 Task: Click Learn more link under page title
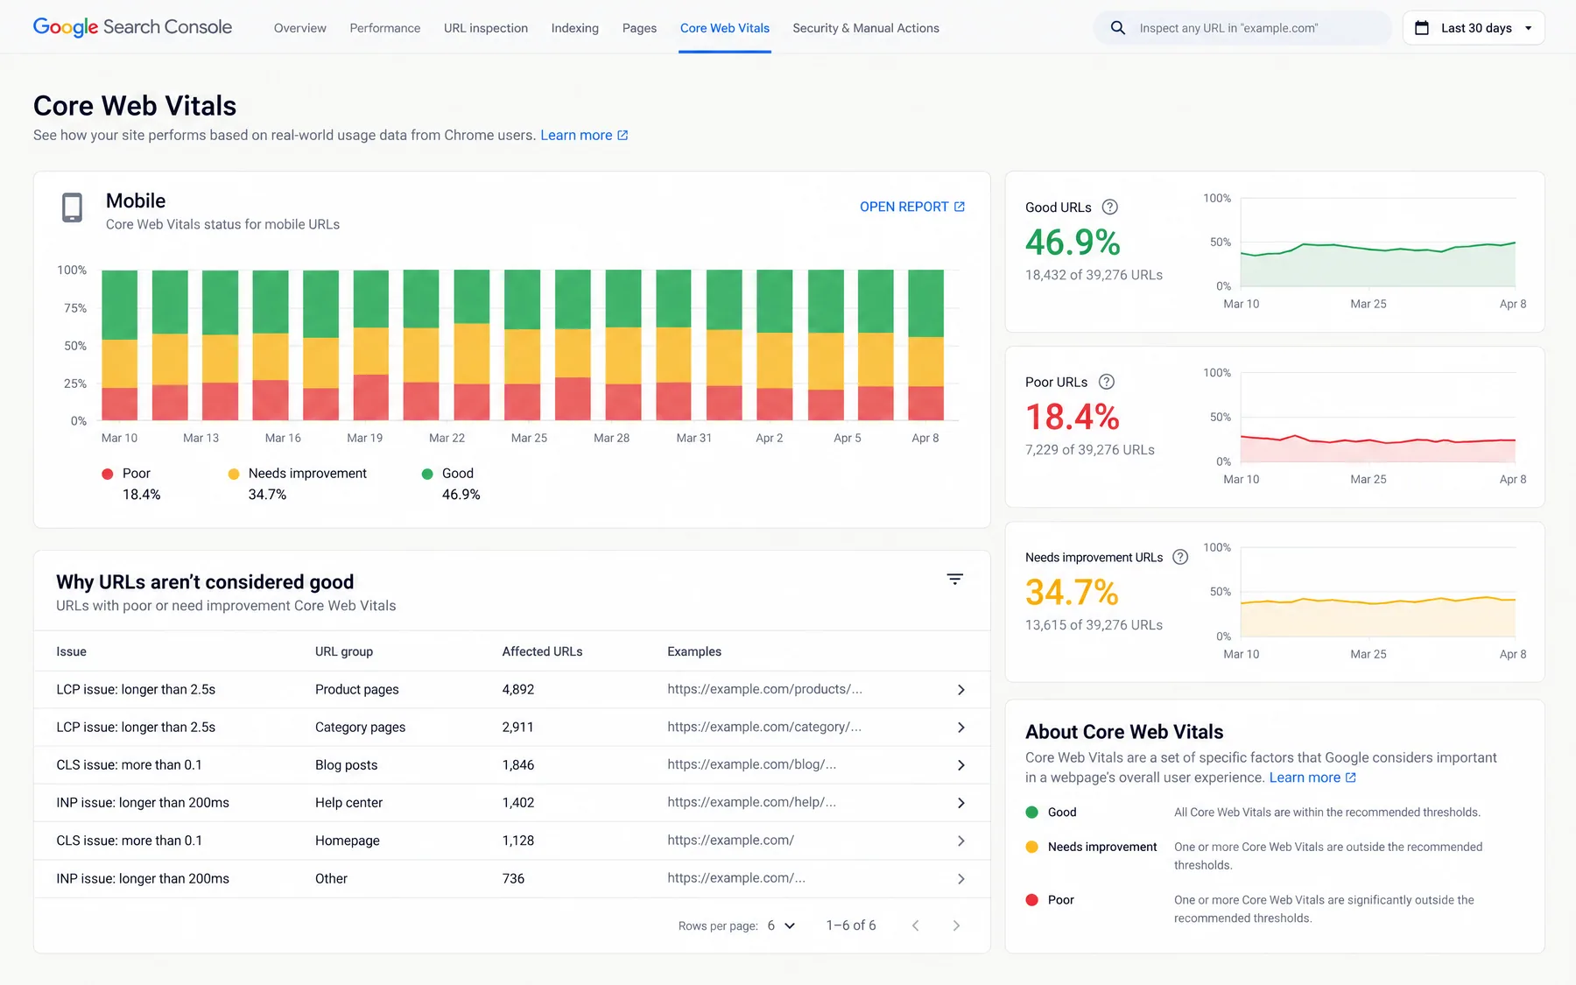click(x=576, y=135)
